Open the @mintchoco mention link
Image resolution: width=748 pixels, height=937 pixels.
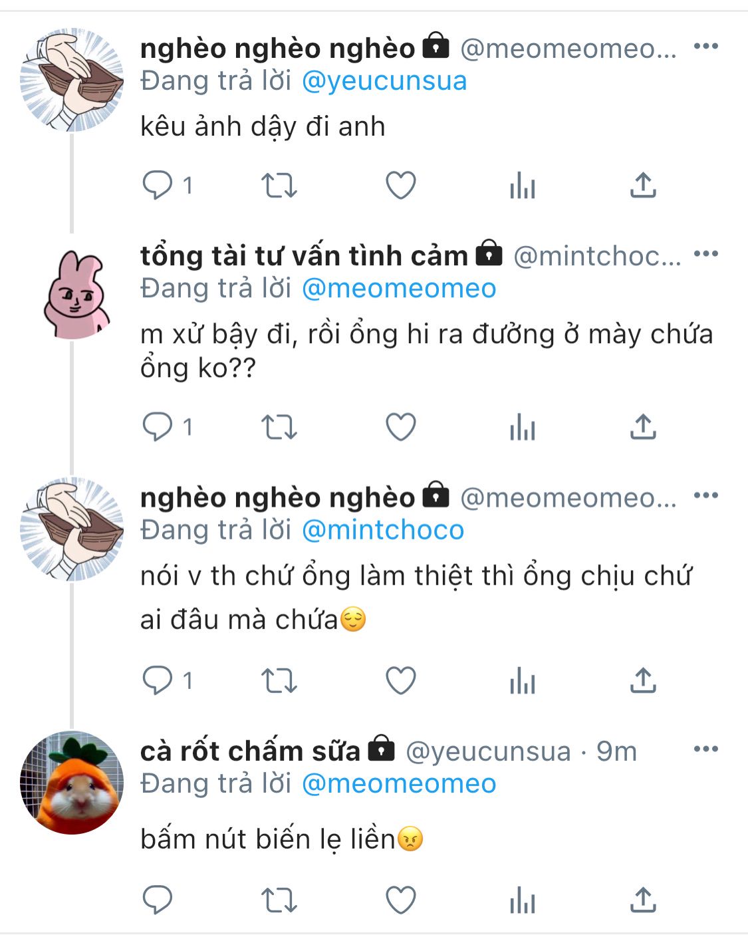383,530
